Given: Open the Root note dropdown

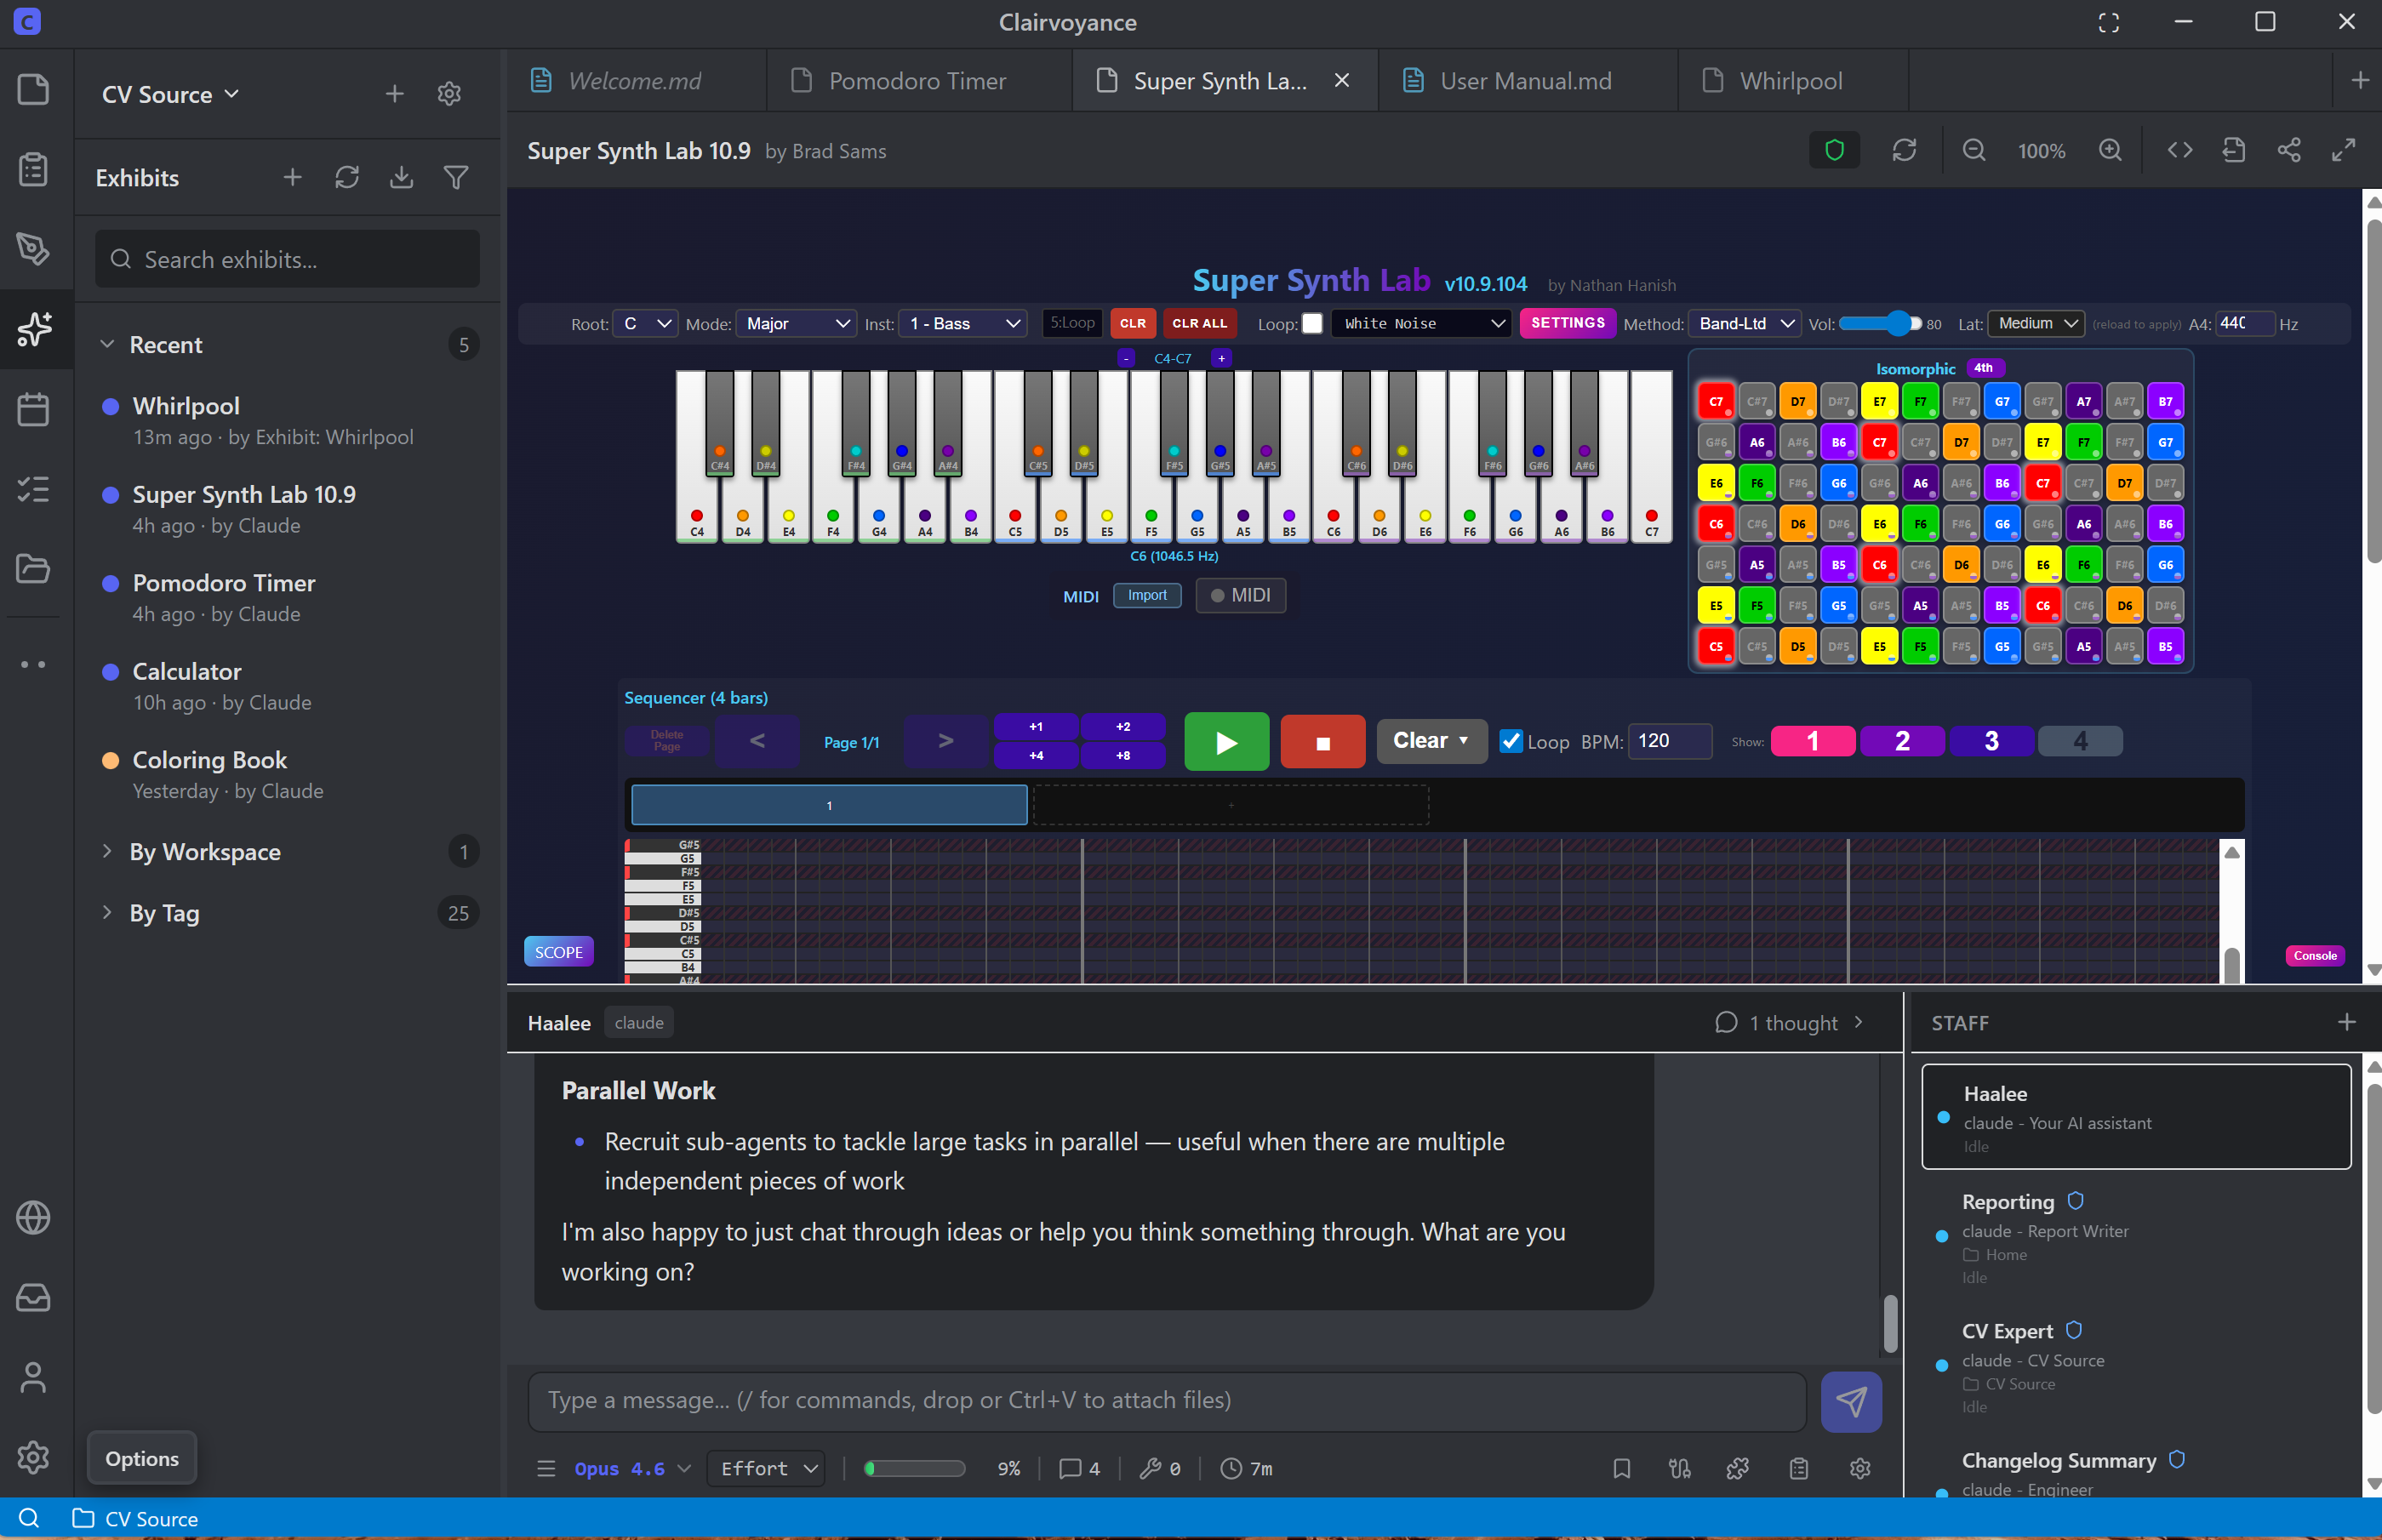Looking at the screenshot, I should tap(646, 323).
